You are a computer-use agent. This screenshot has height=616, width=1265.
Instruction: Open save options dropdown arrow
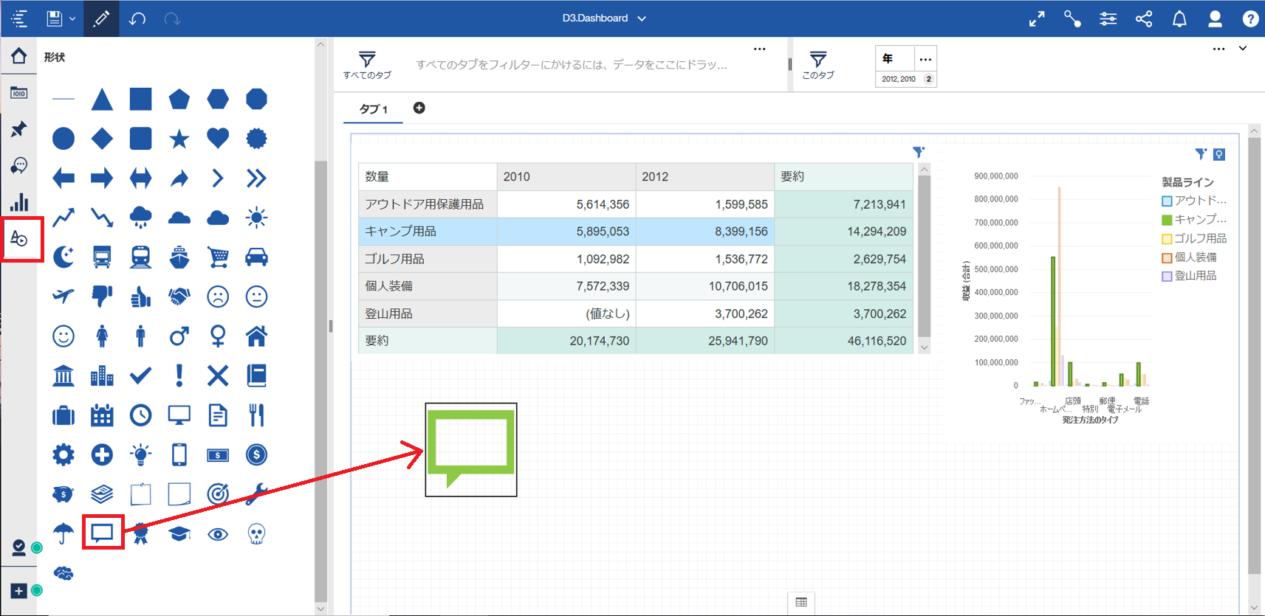click(x=72, y=19)
